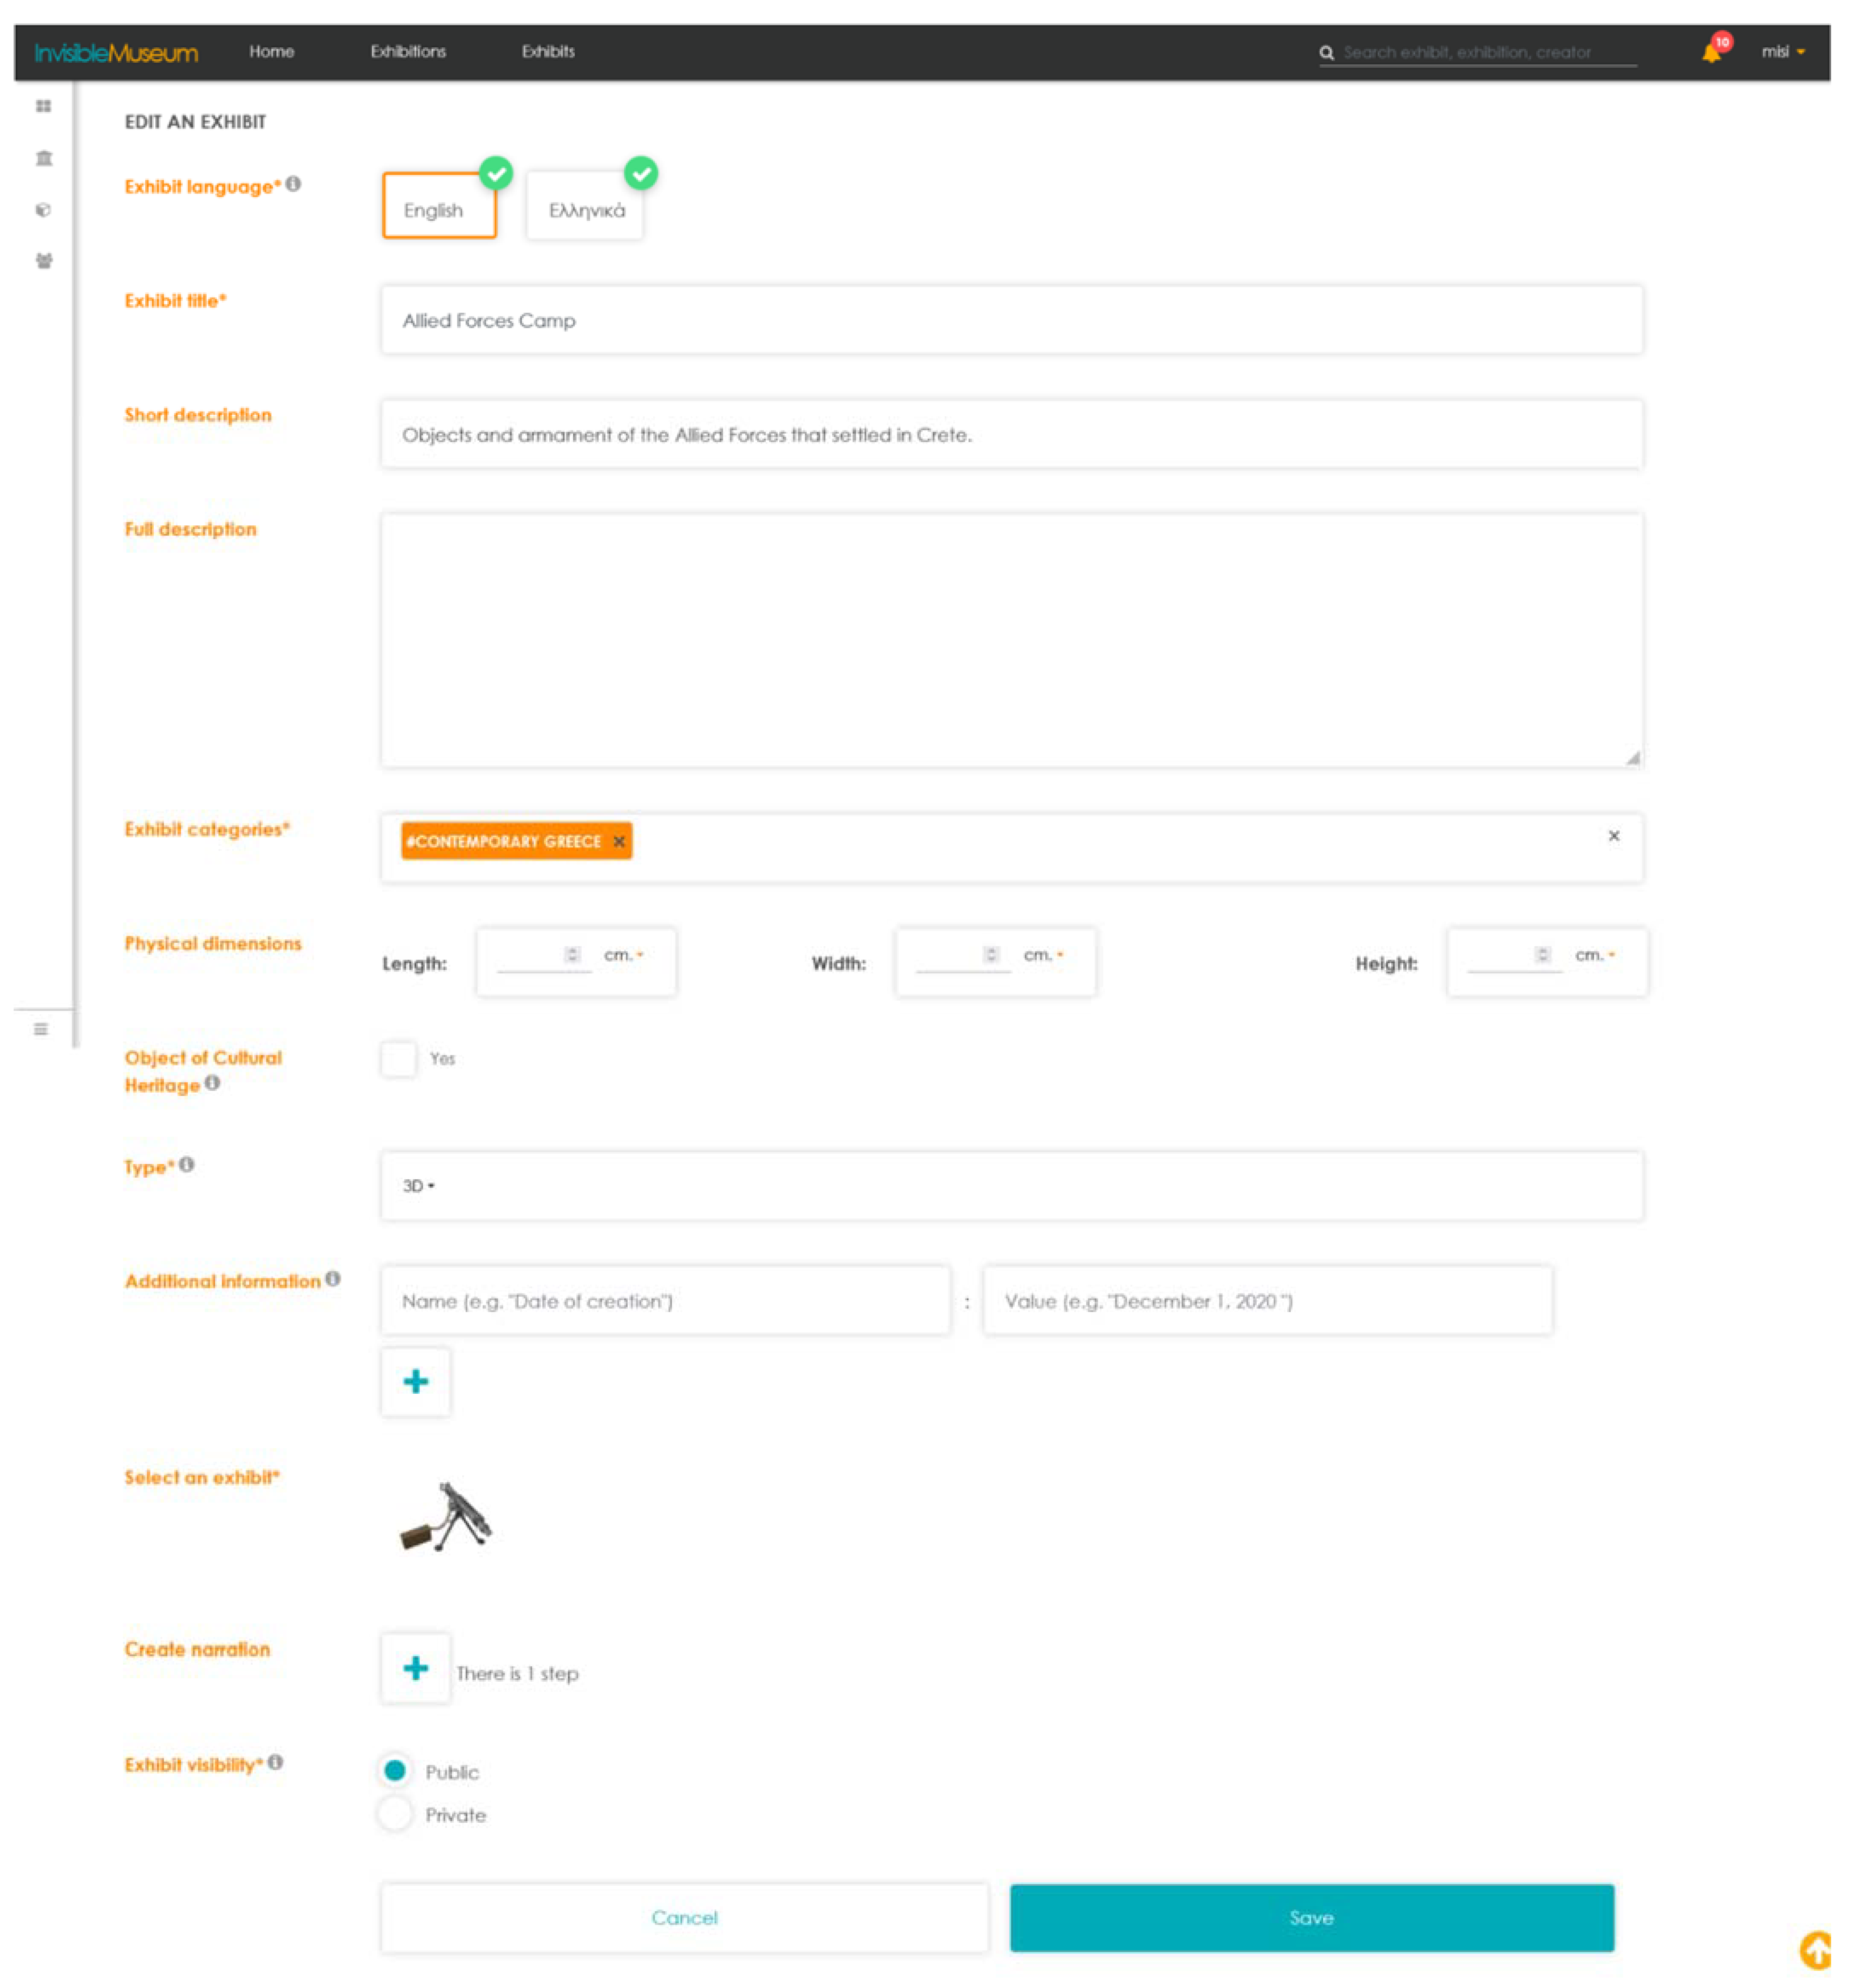Add an additional information row with the plus
Viewport: 1849px width, 1988px height.
[x=415, y=1382]
